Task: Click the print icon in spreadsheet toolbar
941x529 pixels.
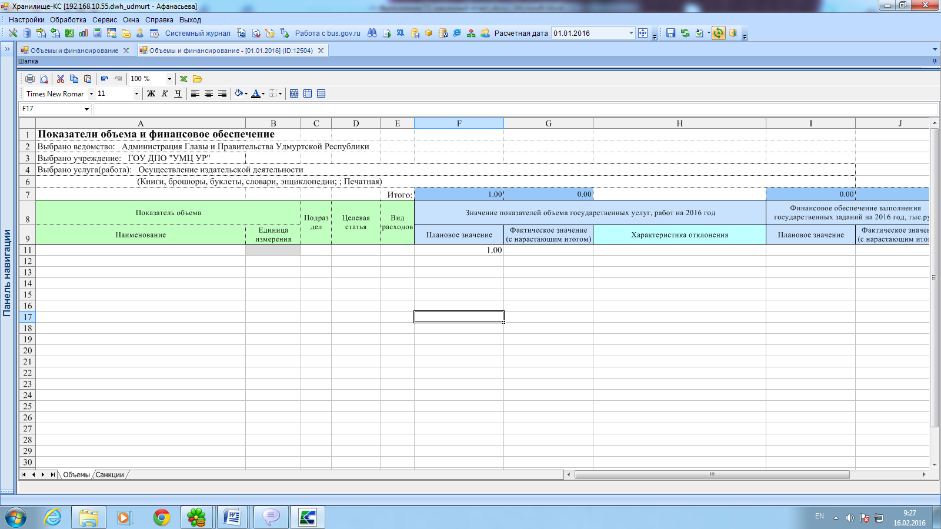Action: [x=30, y=79]
